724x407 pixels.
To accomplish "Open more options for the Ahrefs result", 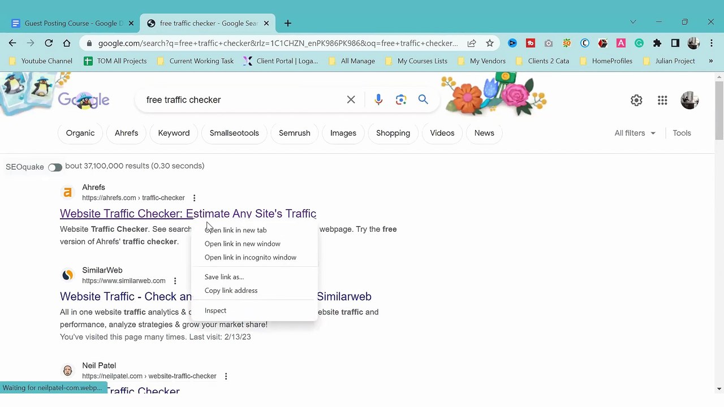I will [x=194, y=198].
